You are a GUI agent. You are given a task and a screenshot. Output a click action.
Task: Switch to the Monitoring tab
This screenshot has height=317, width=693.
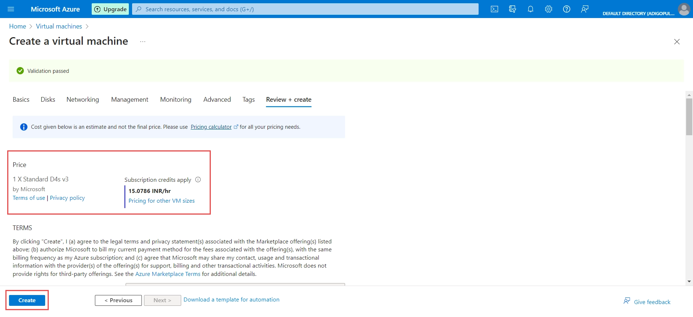pyautogui.click(x=176, y=100)
